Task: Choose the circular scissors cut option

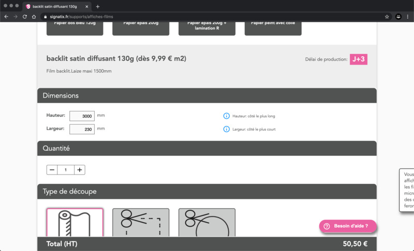Action: [207, 222]
